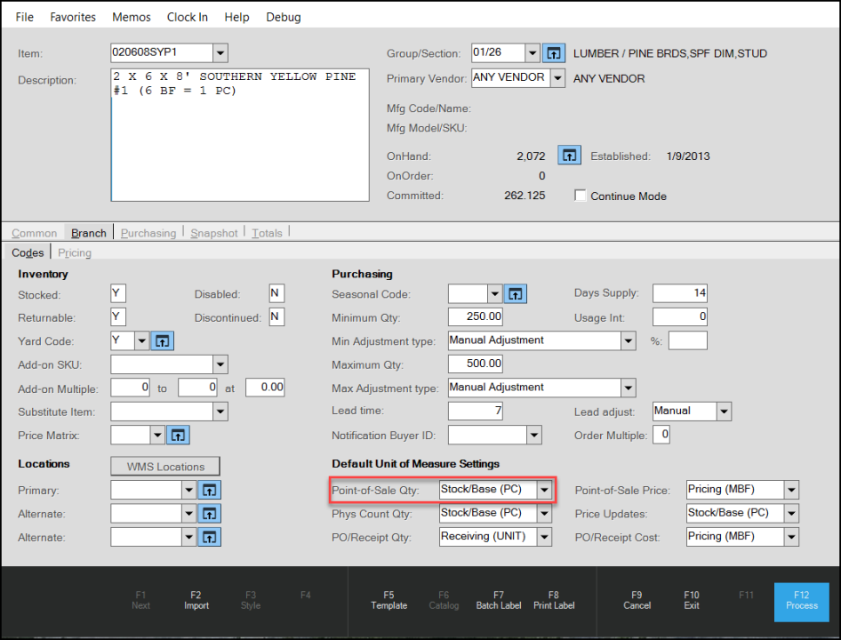This screenshot has height=640, width=841.
Task: Expand Group/Section dropdown
Action: click(532, 53)
